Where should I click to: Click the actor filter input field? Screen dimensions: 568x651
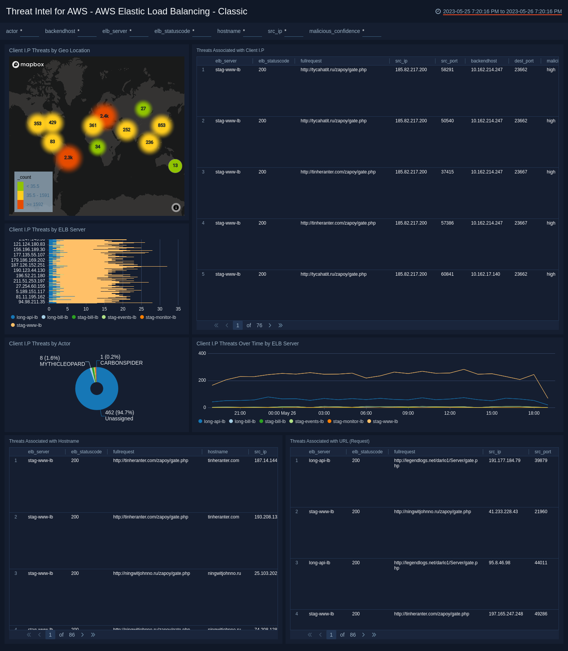coord(30,31)
